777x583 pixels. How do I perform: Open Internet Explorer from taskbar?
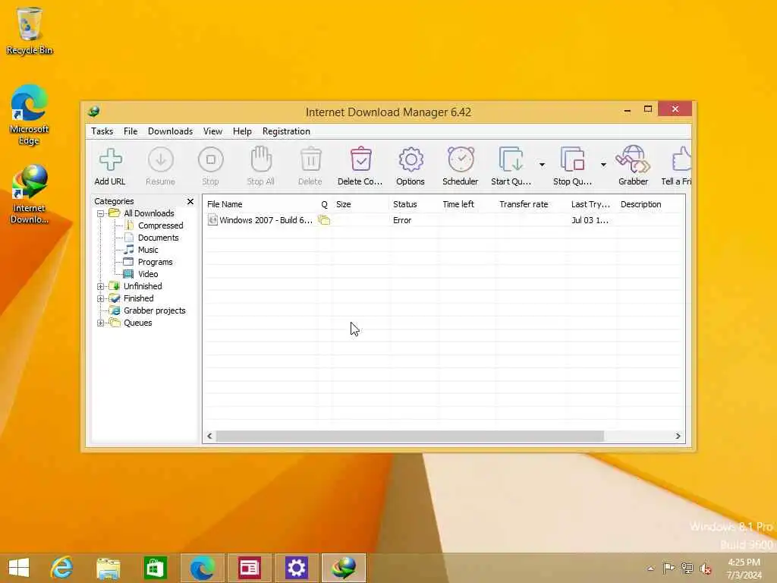tap(61, 568)
